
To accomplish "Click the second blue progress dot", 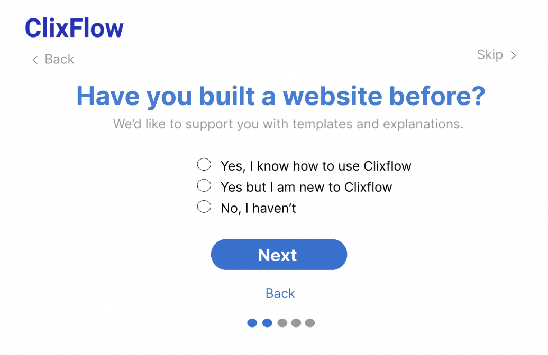I will (267, 323).
